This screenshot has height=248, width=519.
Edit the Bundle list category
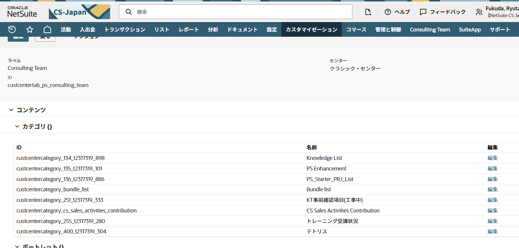coord(493,190)
